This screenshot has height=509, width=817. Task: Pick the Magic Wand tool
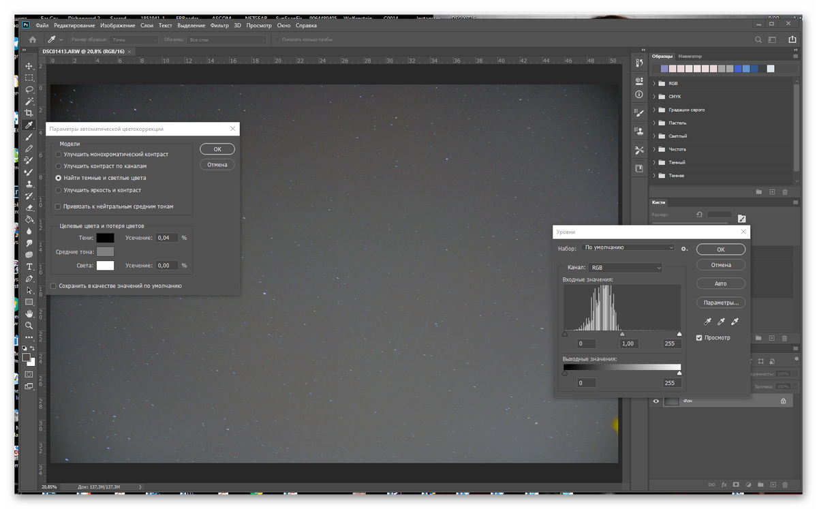29,102
